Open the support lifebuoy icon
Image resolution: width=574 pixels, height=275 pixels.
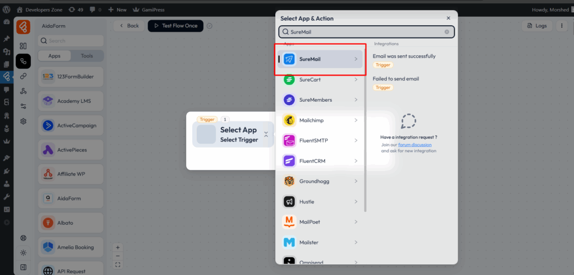(24, 238)
